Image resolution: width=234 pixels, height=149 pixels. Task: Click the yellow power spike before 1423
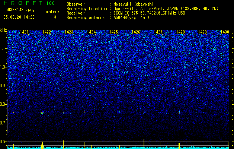[x=63, y=145]
